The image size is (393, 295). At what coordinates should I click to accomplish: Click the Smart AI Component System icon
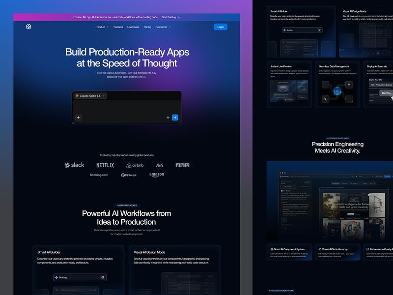pos(272,249)
